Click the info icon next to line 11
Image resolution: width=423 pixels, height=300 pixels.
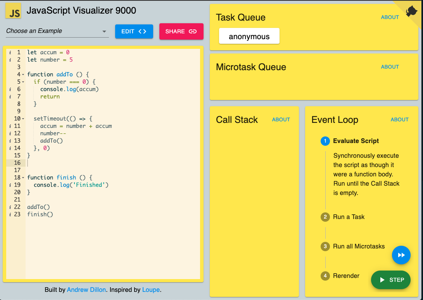10,126
